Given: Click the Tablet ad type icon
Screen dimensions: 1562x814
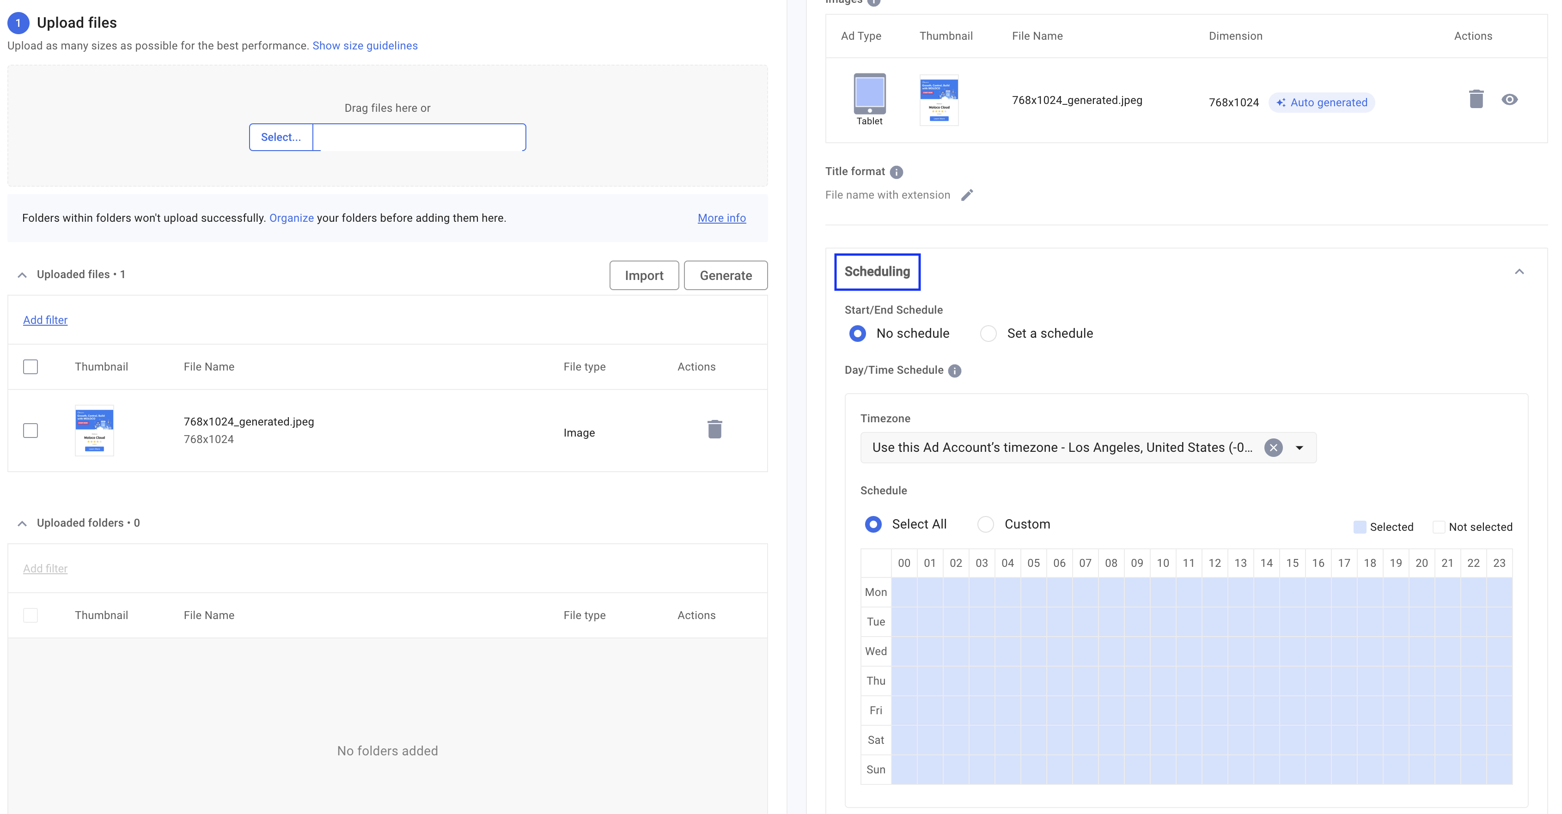Looking at the screenshot, I should point(870,94).
